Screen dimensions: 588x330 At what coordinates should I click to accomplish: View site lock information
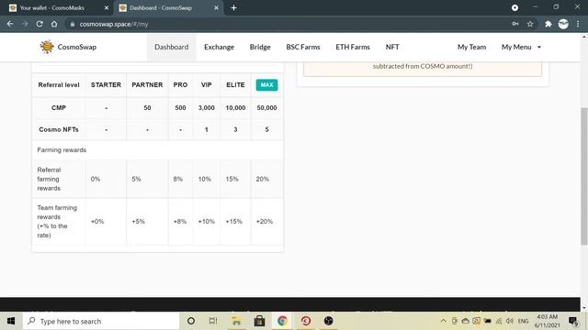(73, 25)
